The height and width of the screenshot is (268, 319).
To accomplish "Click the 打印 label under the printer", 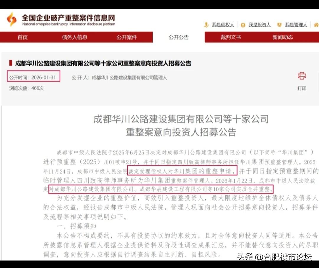I will (302, 88).
